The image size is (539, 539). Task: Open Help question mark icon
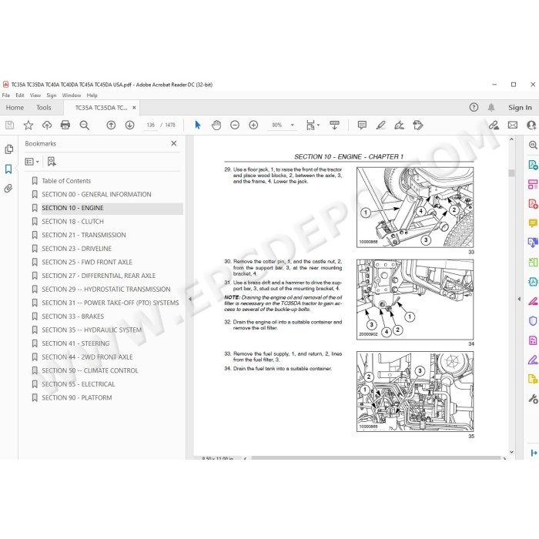(x=474, y=108)
